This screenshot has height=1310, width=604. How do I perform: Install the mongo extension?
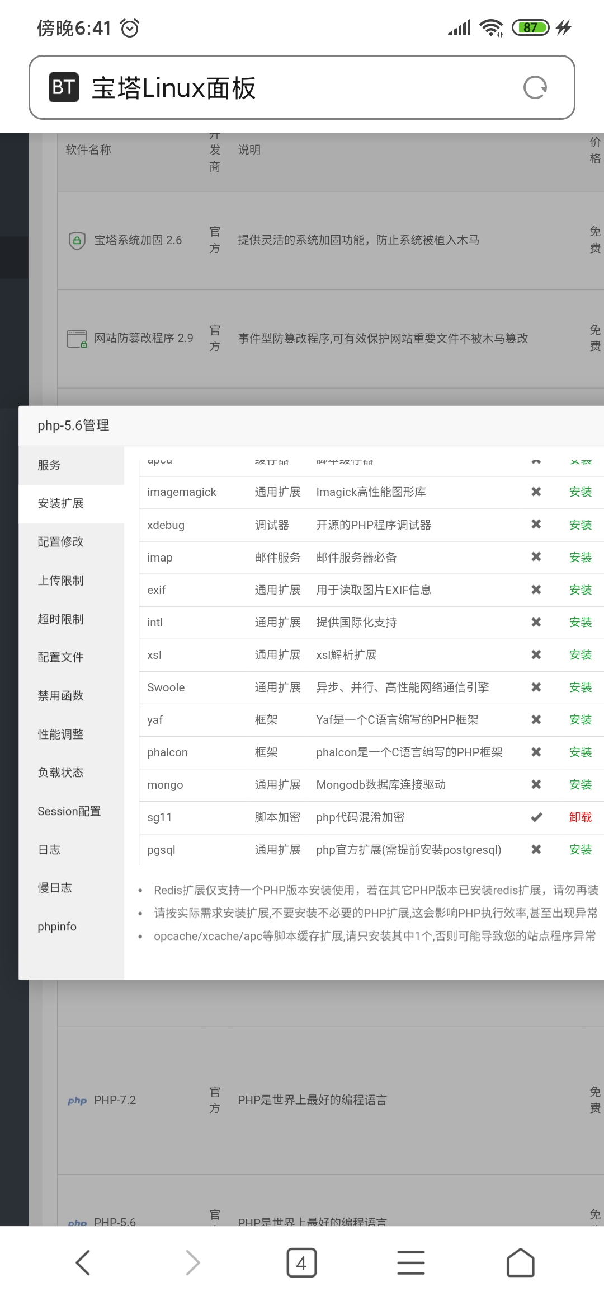(x=581, y=784)
